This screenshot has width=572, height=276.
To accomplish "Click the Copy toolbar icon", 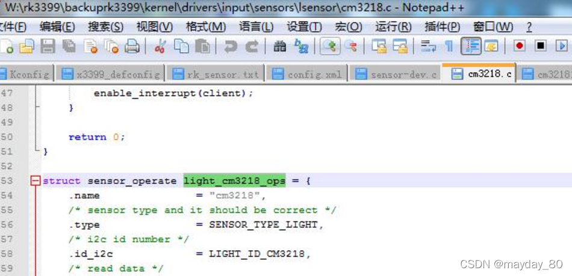I will coord(181,47).
